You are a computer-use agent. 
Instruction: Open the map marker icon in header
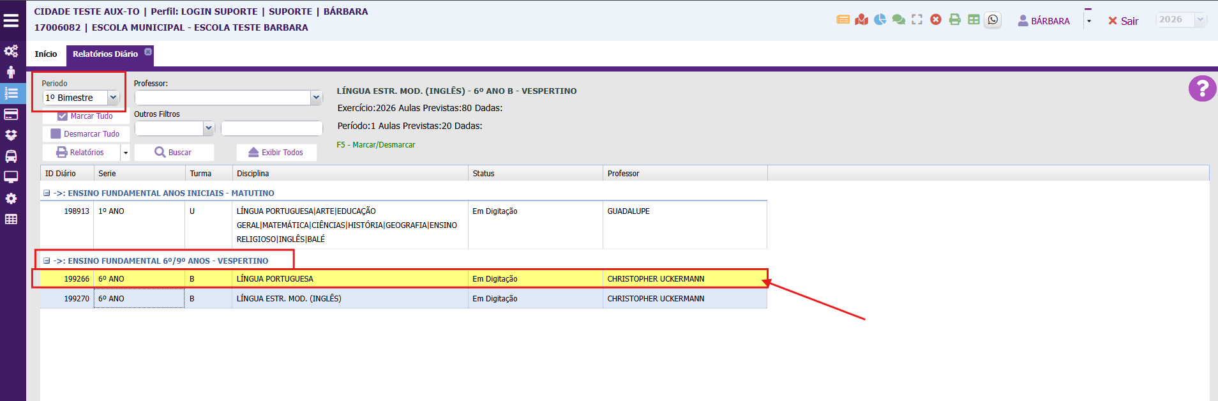pos(861,20)
